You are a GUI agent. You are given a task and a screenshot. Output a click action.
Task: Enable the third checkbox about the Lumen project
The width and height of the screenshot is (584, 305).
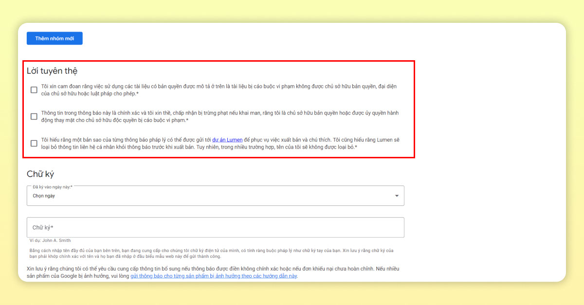[34, 143]
